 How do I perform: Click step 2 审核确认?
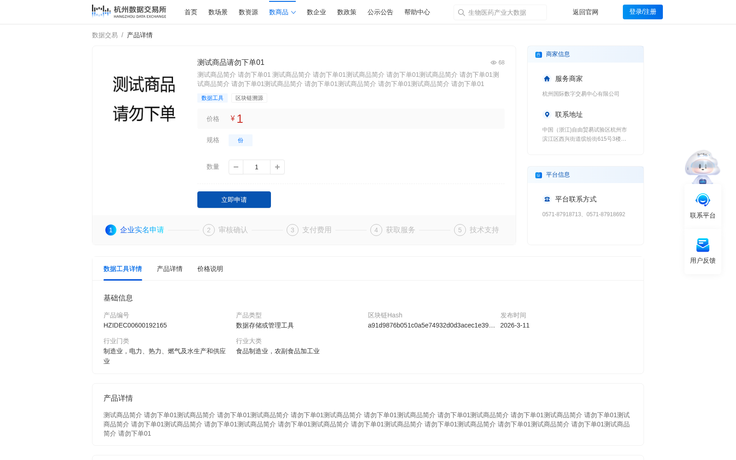(225, 230)
